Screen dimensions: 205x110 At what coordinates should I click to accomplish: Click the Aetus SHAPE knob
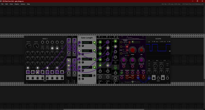[124, 60]
